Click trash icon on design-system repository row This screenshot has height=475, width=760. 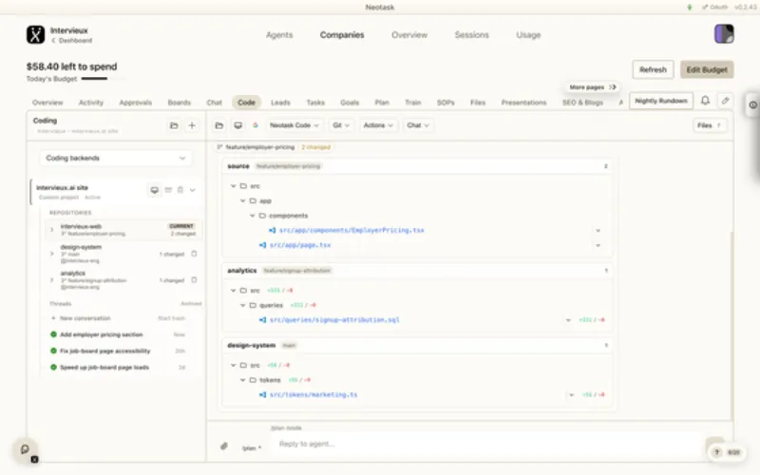coord(194,254)
